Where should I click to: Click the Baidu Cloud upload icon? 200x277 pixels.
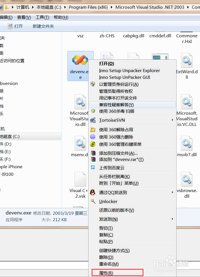pos(93,167)
